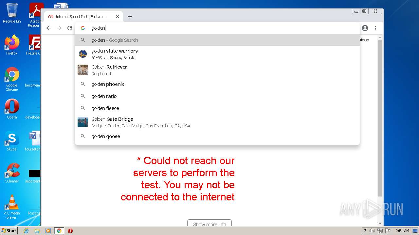This screenshot has width=419, height=235.
Task: Launch Internet Explorer from the taskbar
Action: coord(26,231)
